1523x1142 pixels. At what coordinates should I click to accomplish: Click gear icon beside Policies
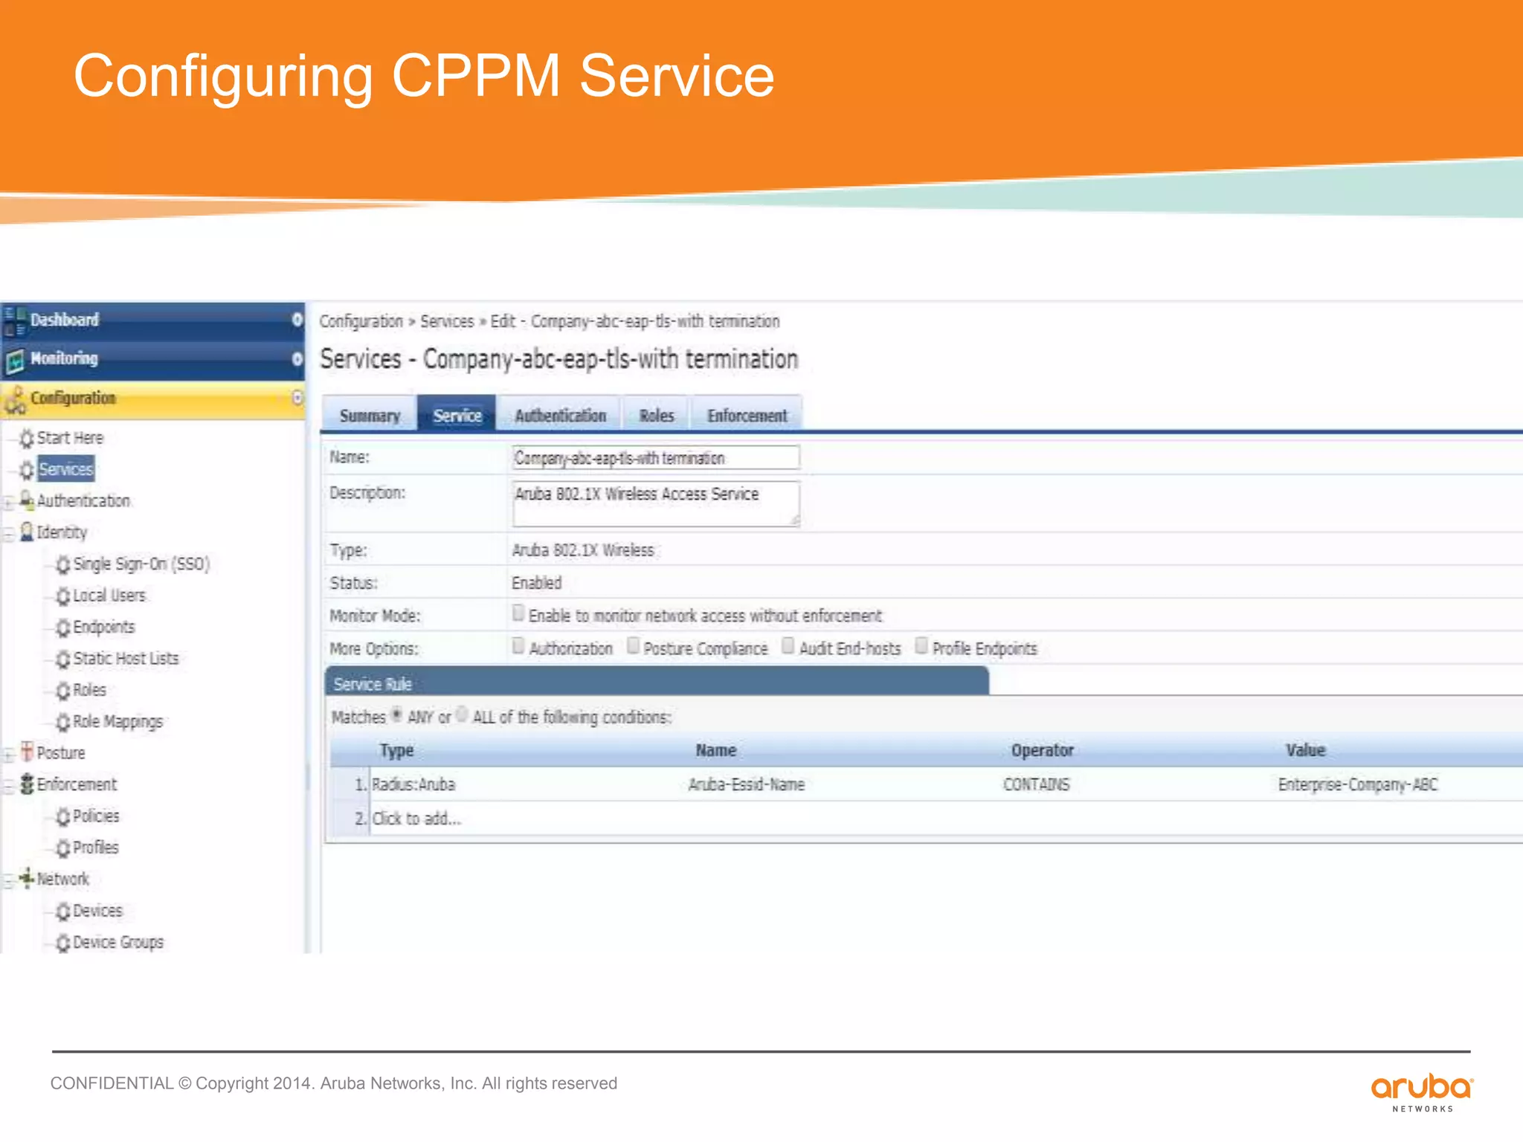63,817
